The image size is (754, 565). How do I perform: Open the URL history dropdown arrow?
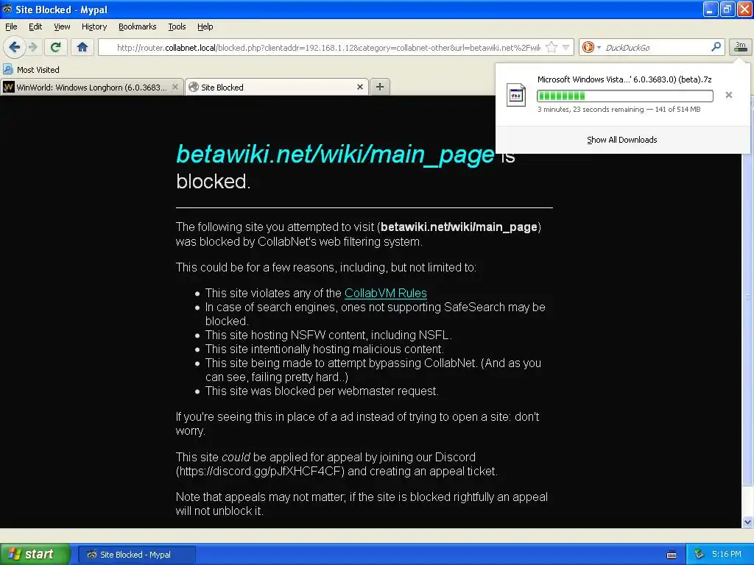point(566,47)
